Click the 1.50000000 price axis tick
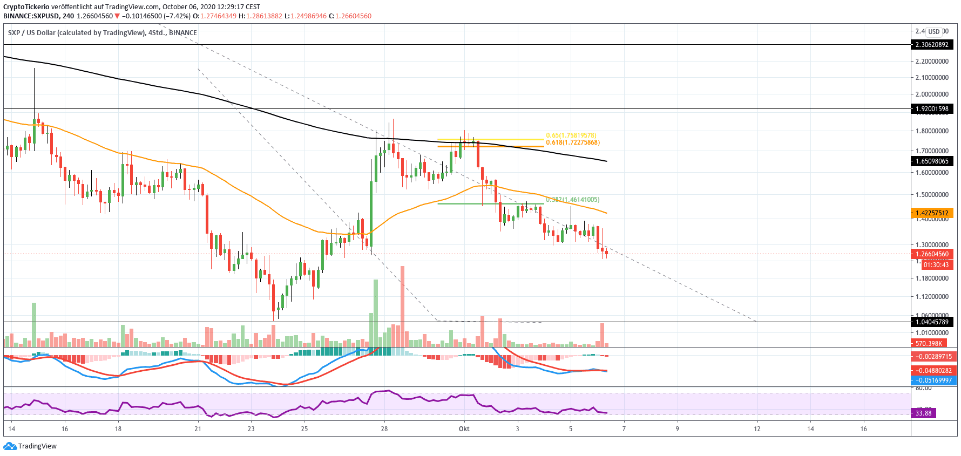 pos(932,195)
